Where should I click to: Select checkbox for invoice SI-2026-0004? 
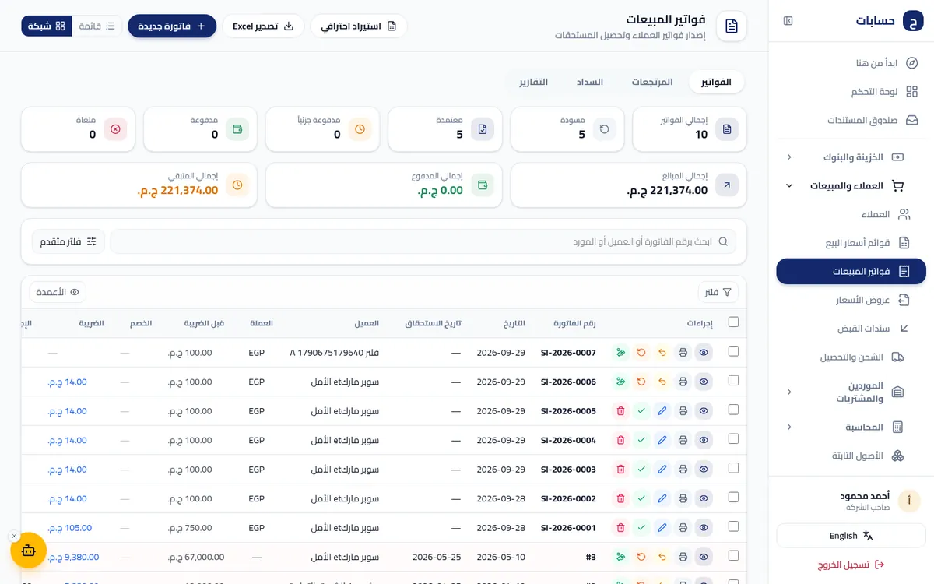tap(733, 438)
